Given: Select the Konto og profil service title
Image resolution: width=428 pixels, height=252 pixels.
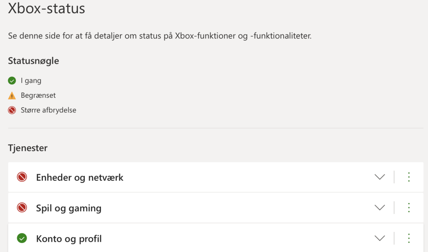Looking at the screenshot, I should (x=69, y=239).
